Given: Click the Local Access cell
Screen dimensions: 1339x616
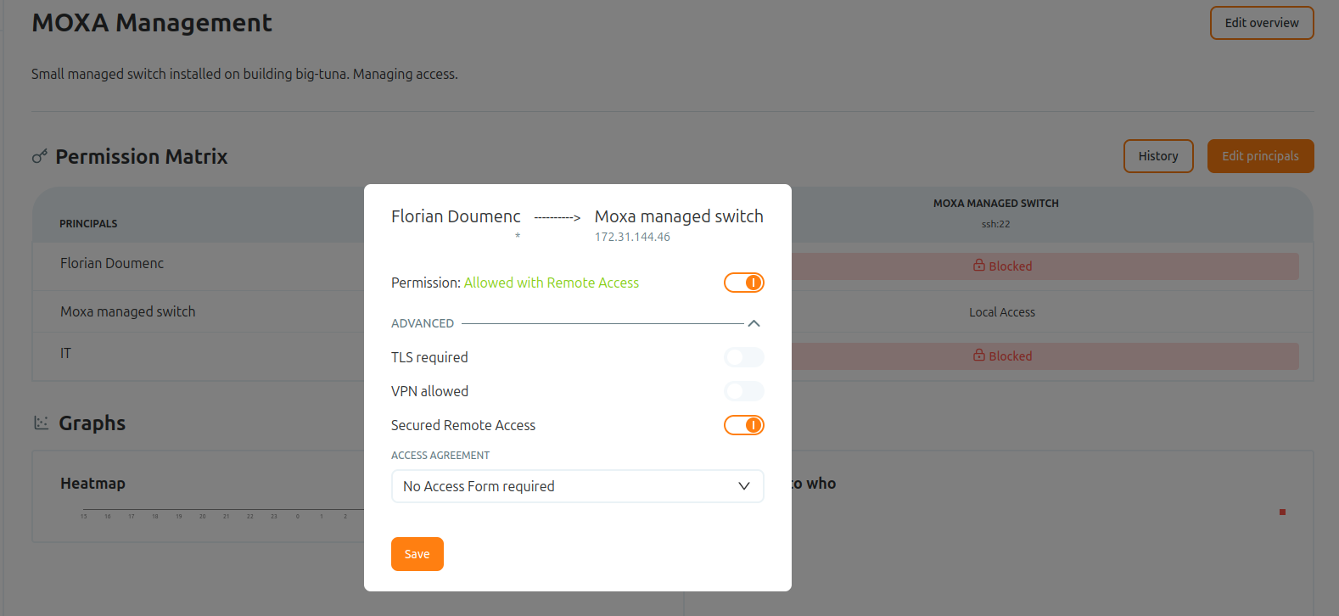Looking at the screenshot, I should point(1002,312).
